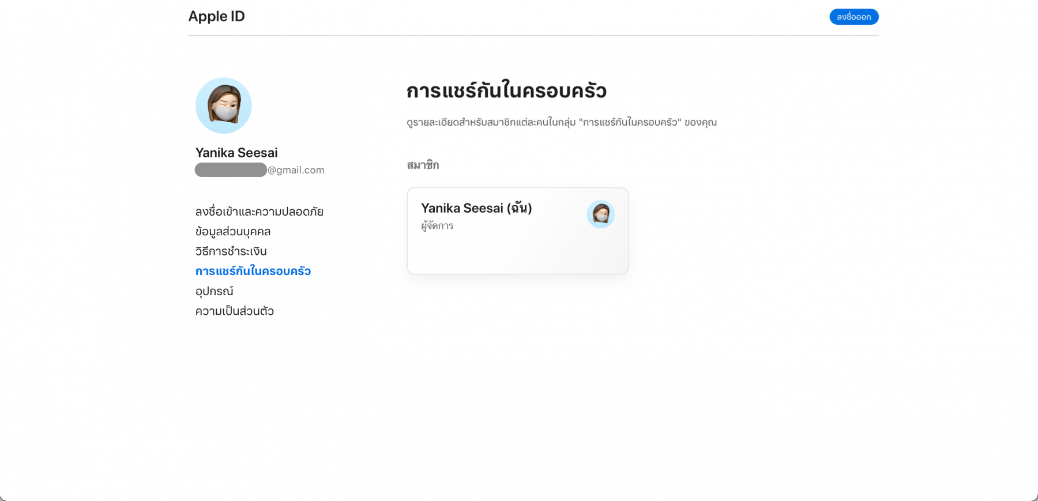Viewport: 1038px width, 501px height.
Task: Open the Yanika Seesai family member card
Action: (x=517, y=248)
